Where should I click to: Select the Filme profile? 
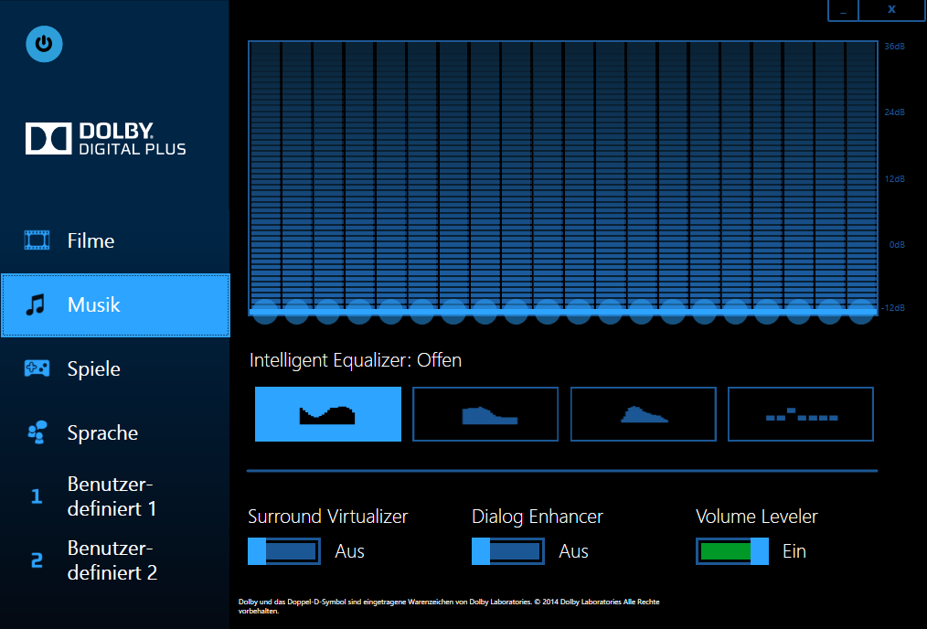tap(115, 240)
